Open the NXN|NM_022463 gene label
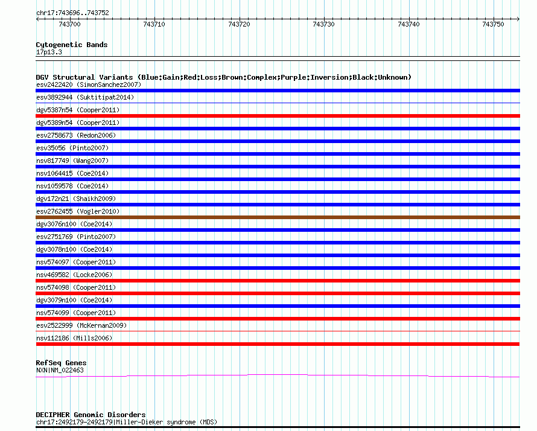This screenshot has height=431, width=537. tap(60, 371)
